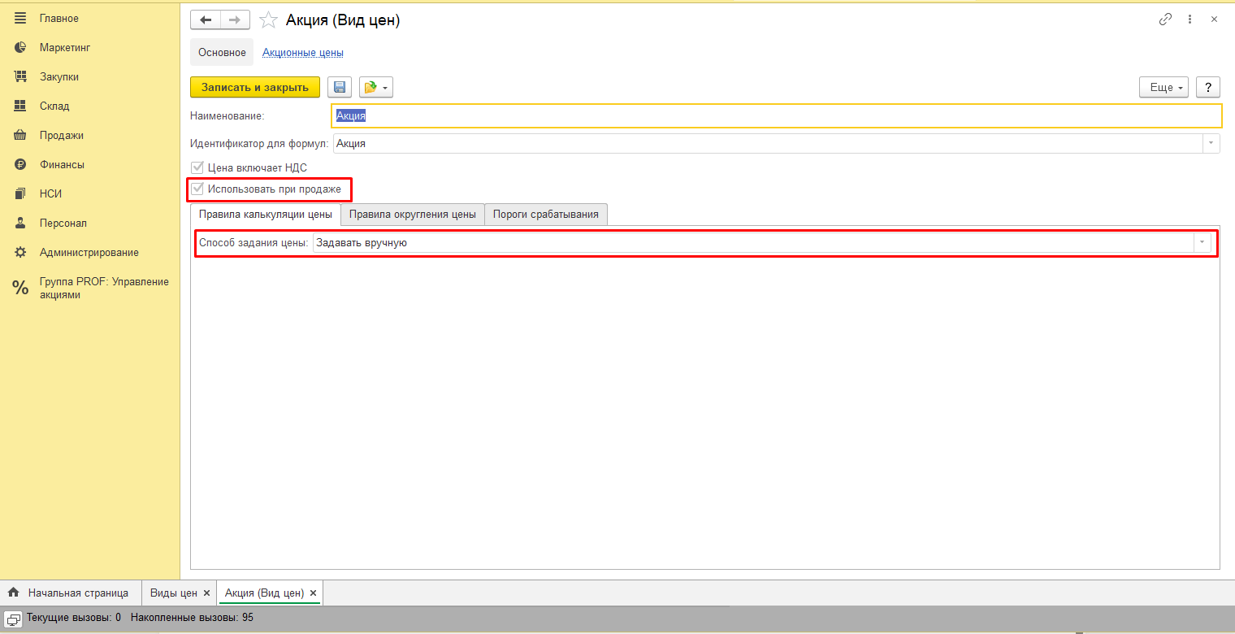Screen dimensions: 1235x634
Task: Click the back navigation arrow
Action: [205, 20]
